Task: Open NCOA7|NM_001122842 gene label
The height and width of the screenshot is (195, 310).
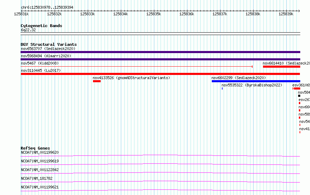Action: point(40,170)
